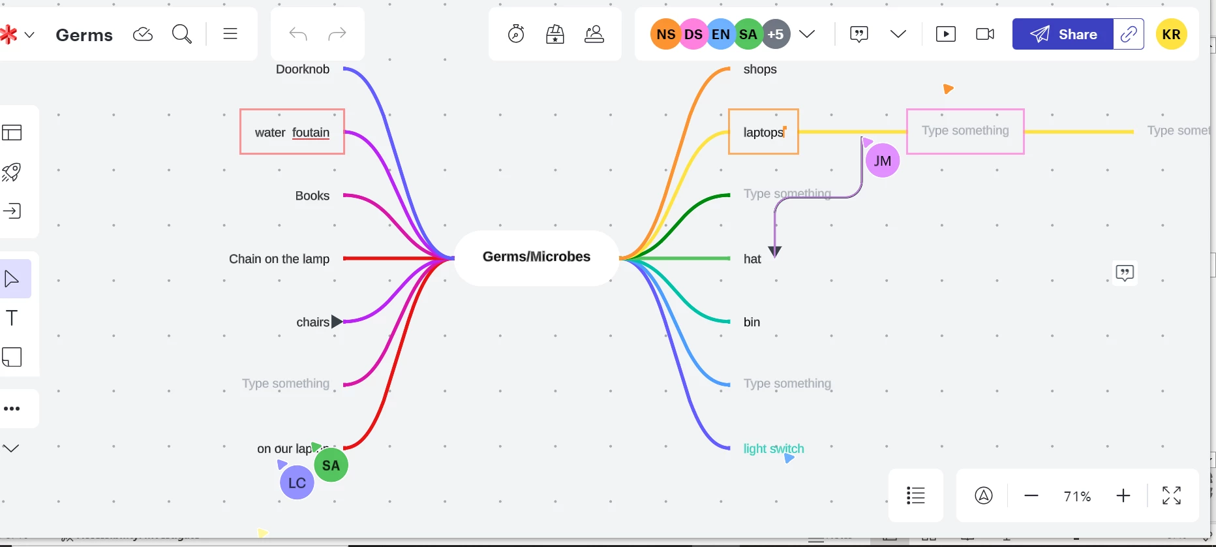Open the call others to me icon

(x=594, y=34)
